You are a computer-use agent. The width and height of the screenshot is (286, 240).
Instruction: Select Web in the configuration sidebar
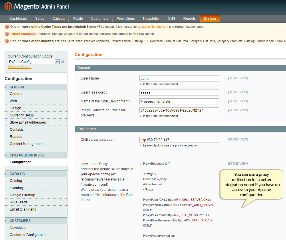(x=36, y=101)
